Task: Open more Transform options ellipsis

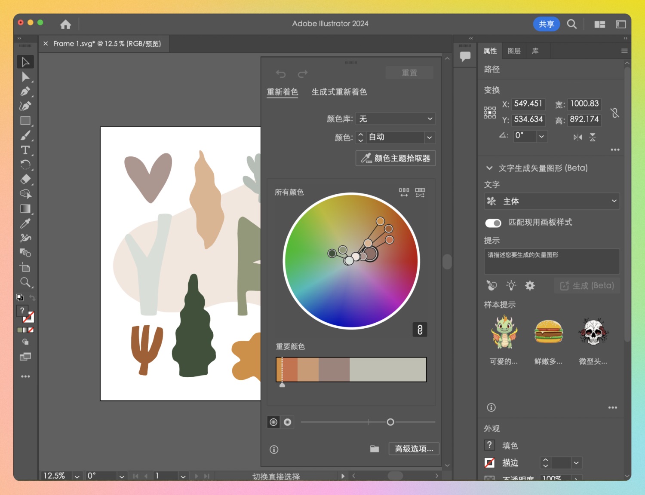Action: coord(615,150)
